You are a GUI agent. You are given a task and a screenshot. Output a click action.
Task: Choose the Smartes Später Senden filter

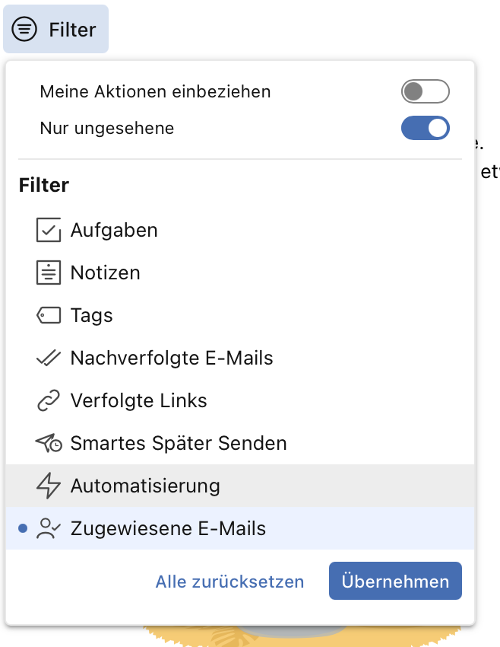pyautogui.click(x=240, y=443)
